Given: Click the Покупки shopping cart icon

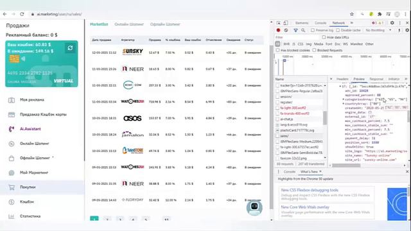Looking at the screenshot, I should coord(12,187).
